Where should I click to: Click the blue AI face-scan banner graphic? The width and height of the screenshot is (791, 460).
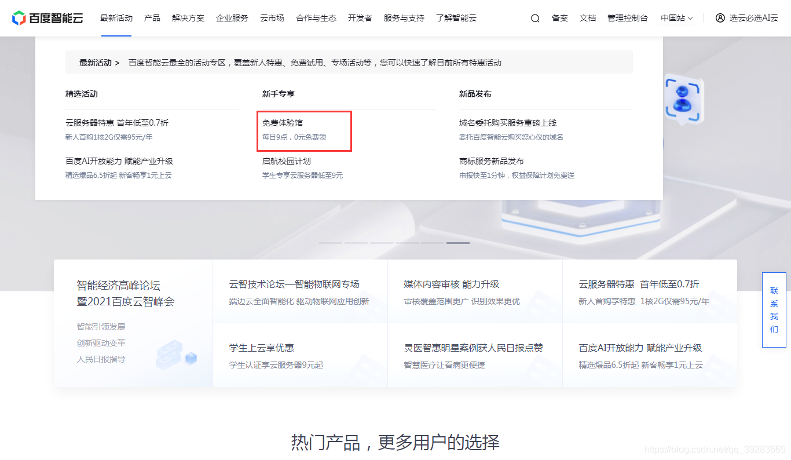tap(684, 100)
